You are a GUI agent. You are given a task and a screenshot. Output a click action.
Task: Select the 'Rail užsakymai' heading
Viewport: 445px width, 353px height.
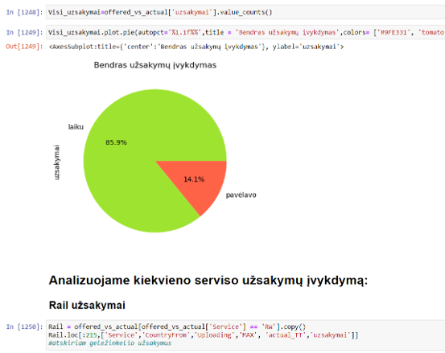point(87,306)
